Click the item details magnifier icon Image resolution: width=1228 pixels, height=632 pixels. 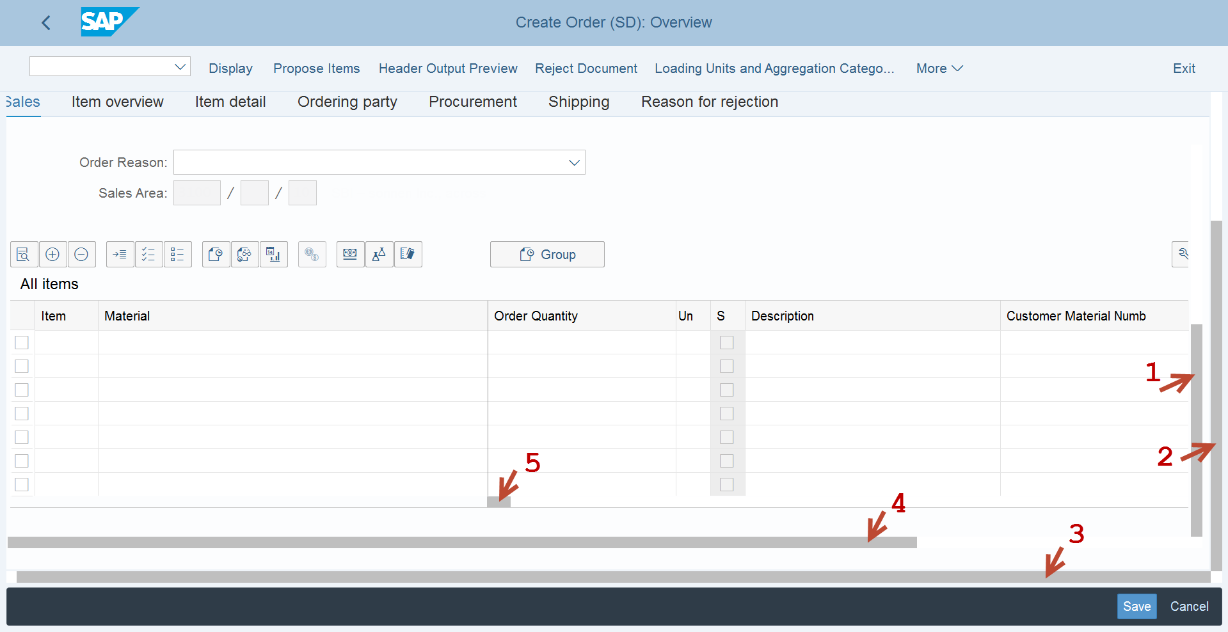click(24, 255)
